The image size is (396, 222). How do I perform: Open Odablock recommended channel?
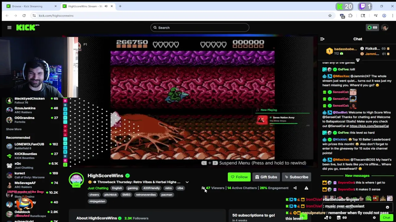[x=32, y=214]
